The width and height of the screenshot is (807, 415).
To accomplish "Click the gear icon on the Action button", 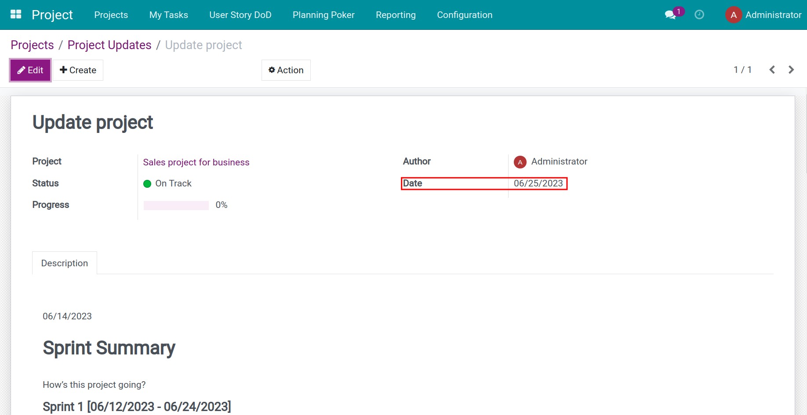I will (272, 70).
